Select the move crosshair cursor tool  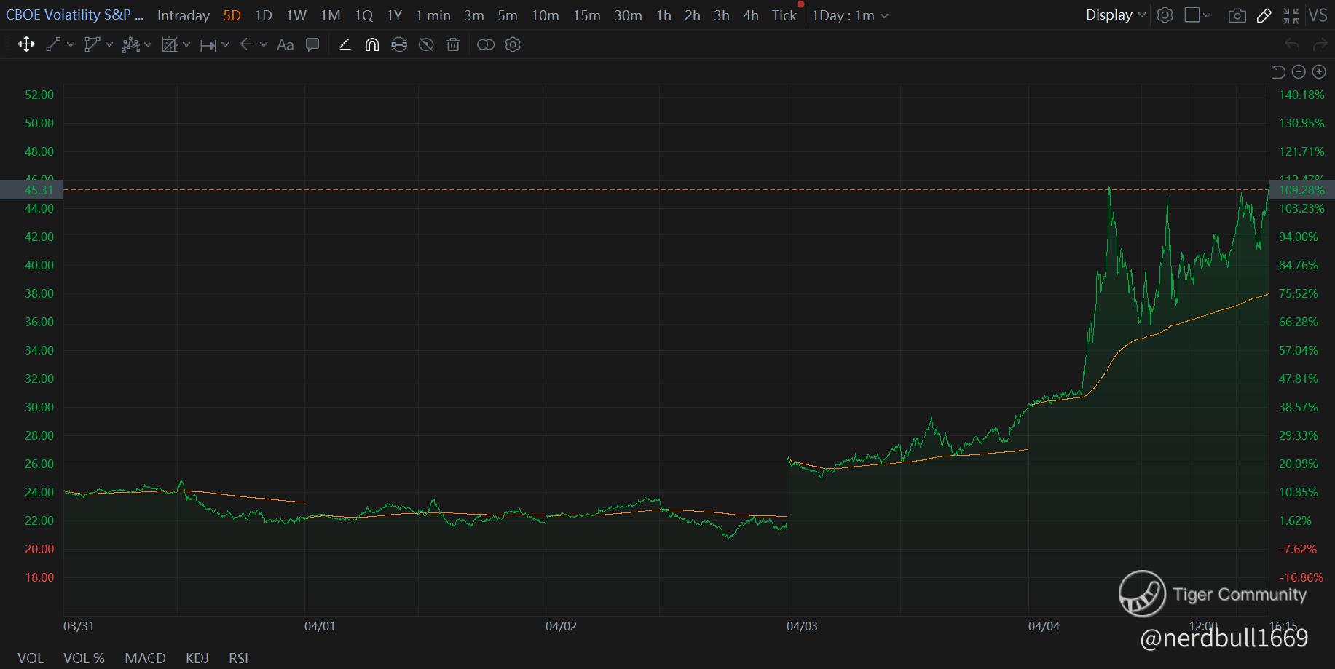tap(26, 45)
